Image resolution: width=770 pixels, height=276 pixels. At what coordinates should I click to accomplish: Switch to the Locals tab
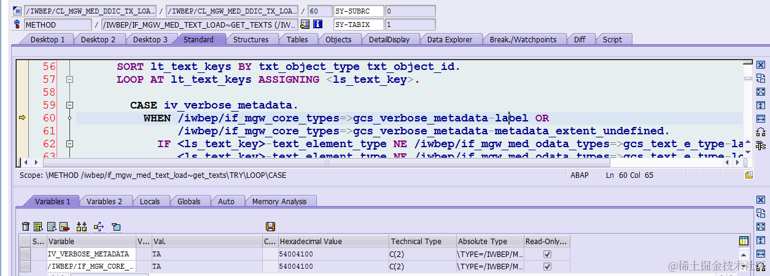pyautogui.click(x=150, y=201)
